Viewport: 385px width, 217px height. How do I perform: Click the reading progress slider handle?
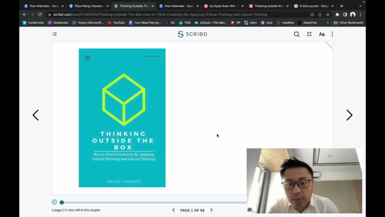click(x=62, y=202)
